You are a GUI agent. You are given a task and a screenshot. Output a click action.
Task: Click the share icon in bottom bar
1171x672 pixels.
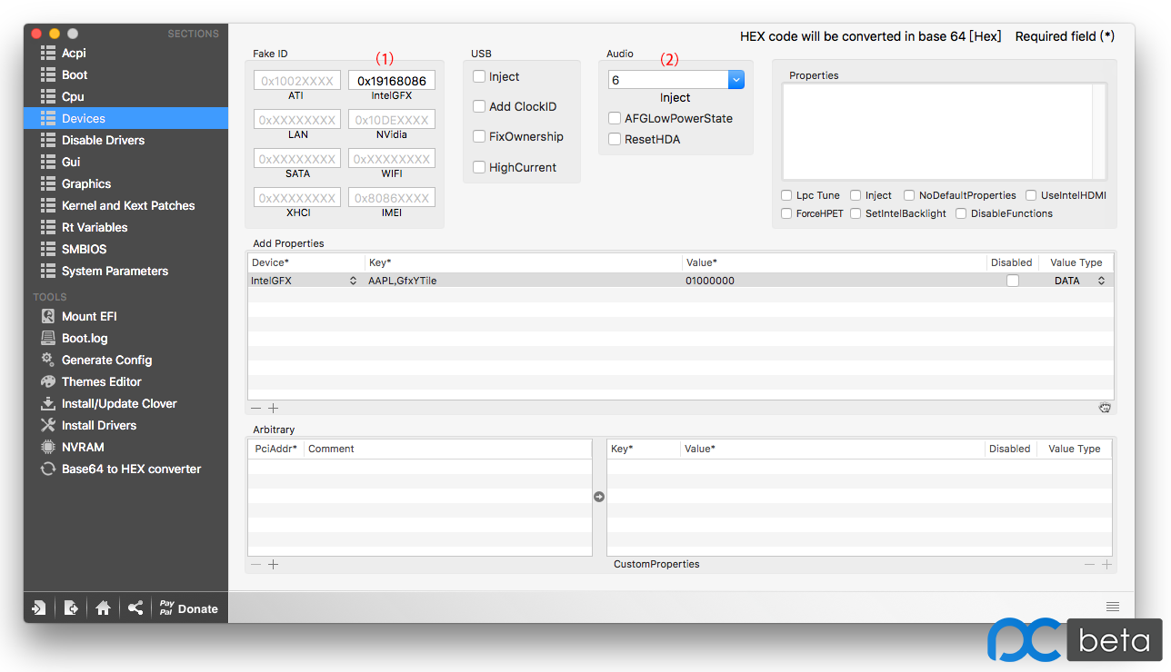(135, 608)
